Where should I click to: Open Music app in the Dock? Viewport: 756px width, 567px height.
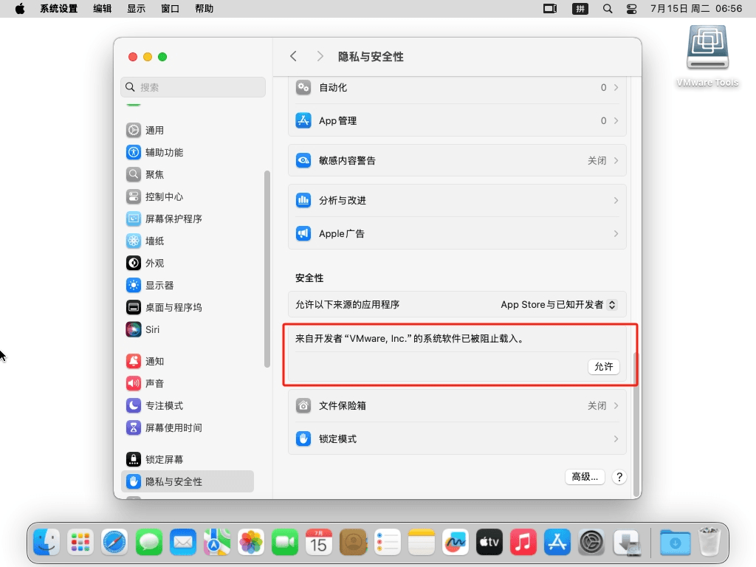click(523, 543)
